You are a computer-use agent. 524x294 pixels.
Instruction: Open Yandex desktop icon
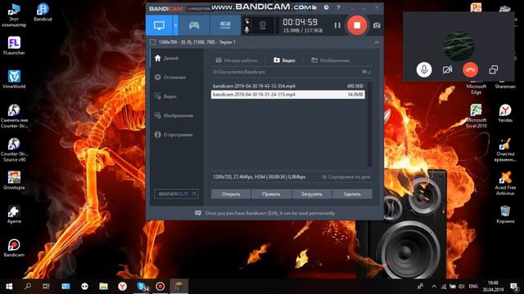point(505,114)
